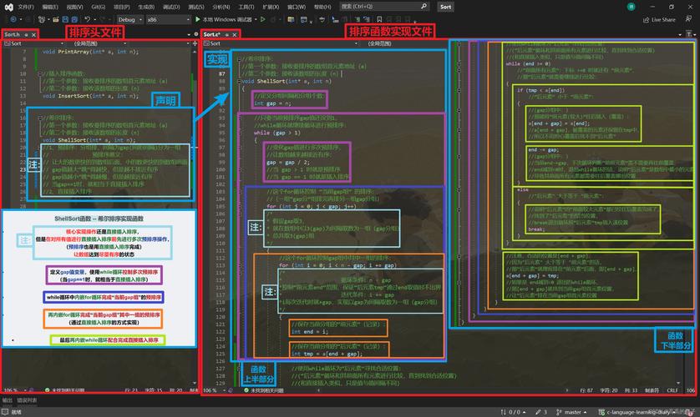Collapse the 希尔排序 comment block in Sort.h
This screenshot has height=417, width=700.
40,118
